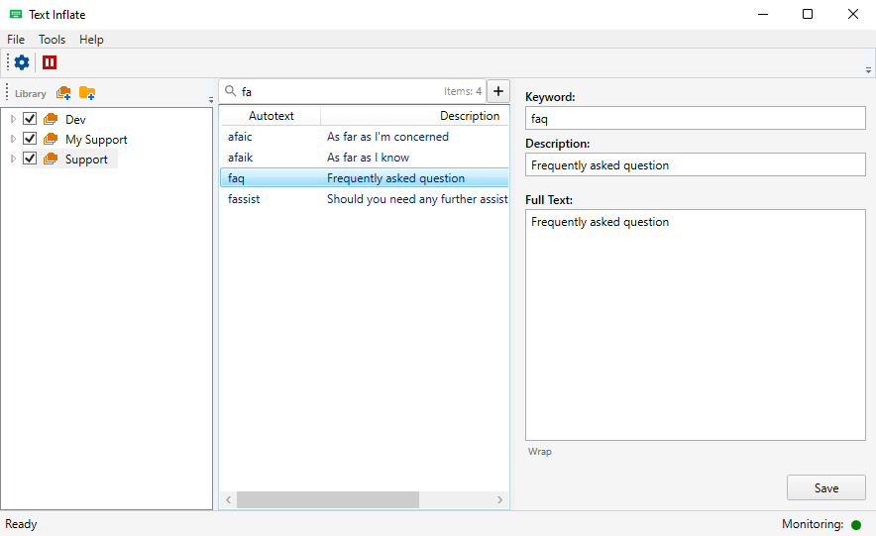Minimize the Text Inflate window

click(763, 14)
